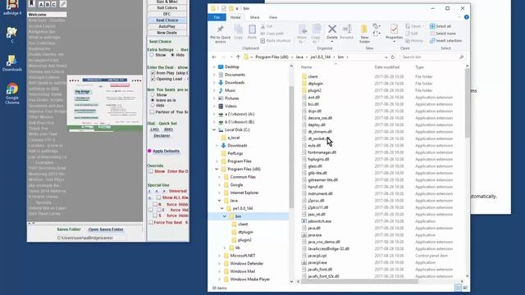
Task: Switch to the View ribbon tab
Action: pyautogui.click(x=273, y=17)
